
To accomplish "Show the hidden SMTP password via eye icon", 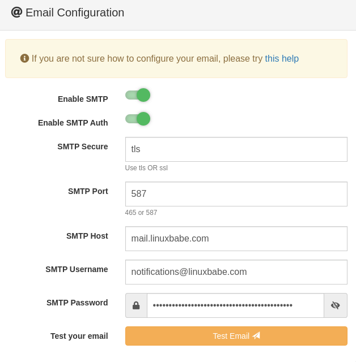I will [x=336, y=305].
